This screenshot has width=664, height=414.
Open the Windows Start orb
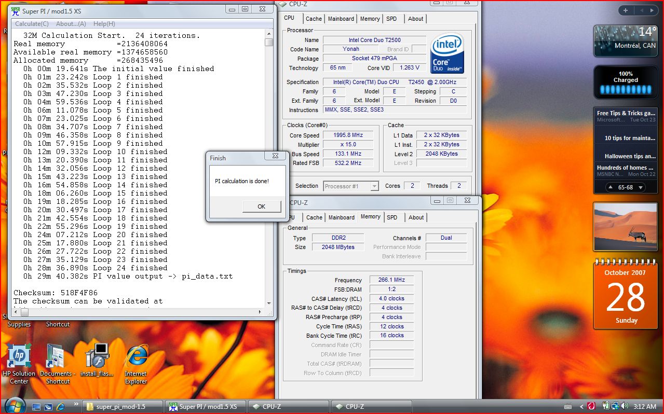coord(14,406)
